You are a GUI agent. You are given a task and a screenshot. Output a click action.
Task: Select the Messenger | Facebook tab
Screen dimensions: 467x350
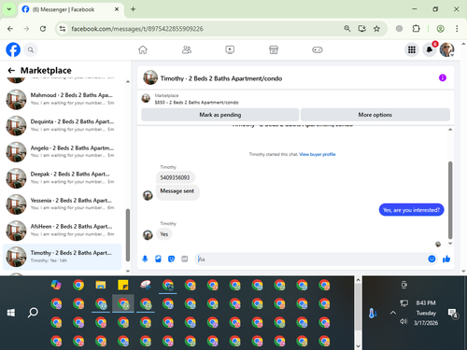[x=71, y=9]
